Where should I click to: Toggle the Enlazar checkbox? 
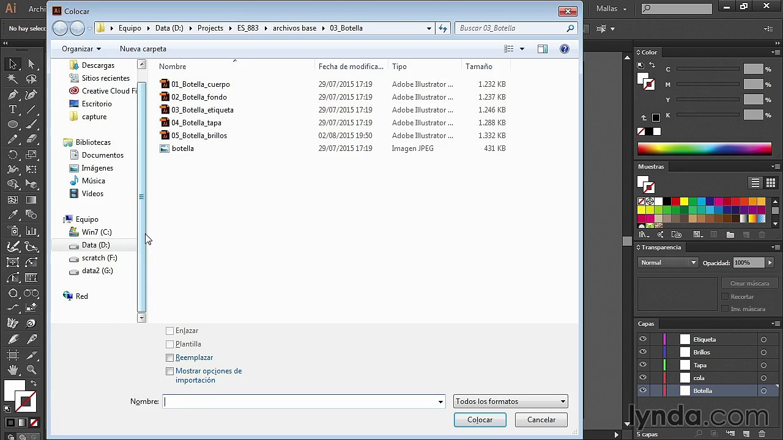170,331
